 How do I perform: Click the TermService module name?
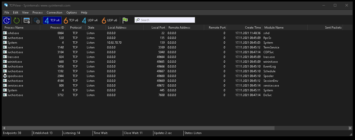[x=271, y=47]
